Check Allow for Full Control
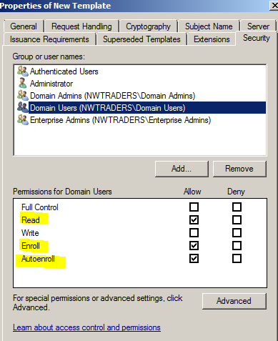This screenshot has height=341, width=278. click(194, 207)
